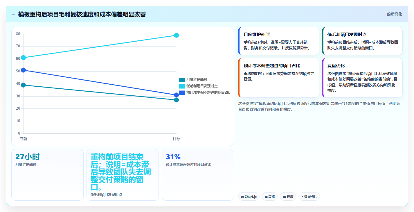Click the 当前 x-axis label
The height and width of the screenshot is (212, 414).
tap(24, 139)
